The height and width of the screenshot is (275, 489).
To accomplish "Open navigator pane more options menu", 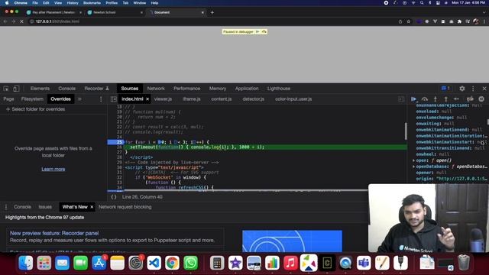I will pyautogui.click(x=101, y=99).
